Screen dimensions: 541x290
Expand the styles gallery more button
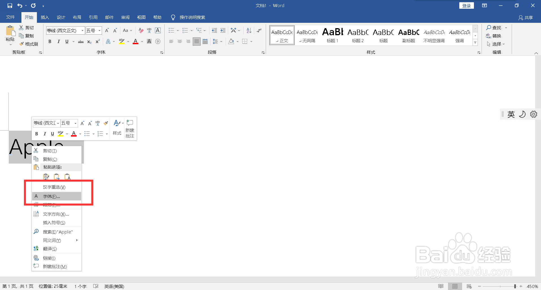coord(475,43)
